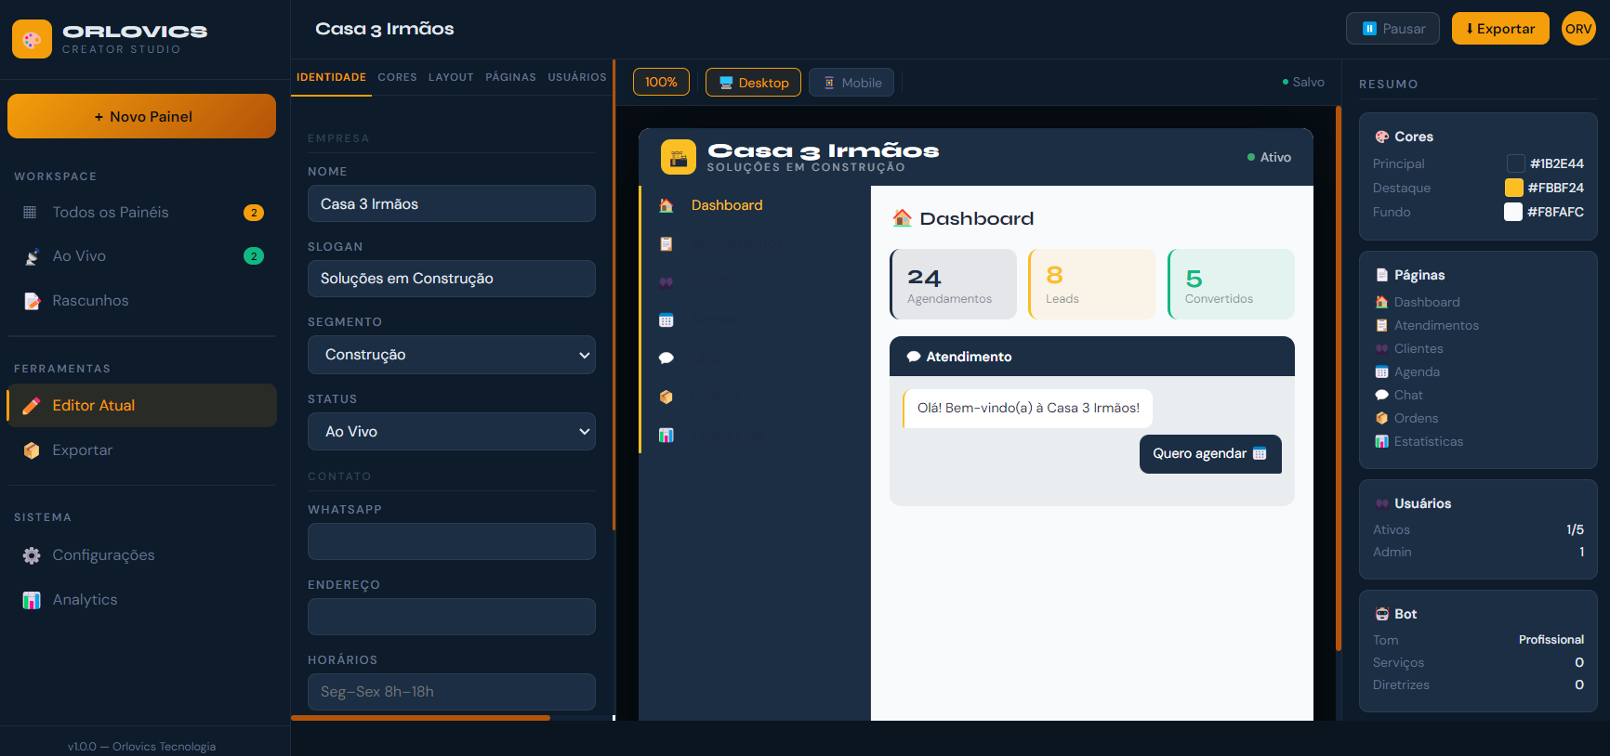Click Estatísticas in the Páginas summary
Image resolution: width=1610 pixels, height=756 pixels.
pyautogui.click(x=1429, y=441)
